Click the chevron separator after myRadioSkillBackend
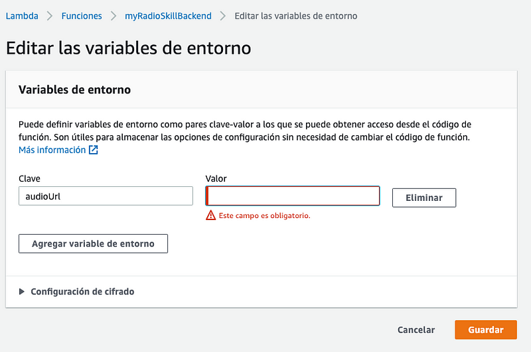531x352 pixels. coord(223,16)
